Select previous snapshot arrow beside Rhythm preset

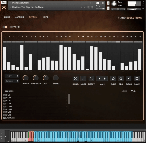pos(81,7)
